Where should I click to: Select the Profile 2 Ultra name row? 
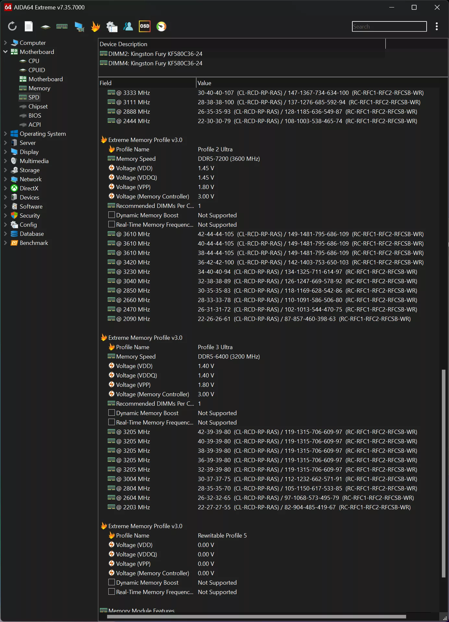(x=269, y=149)
